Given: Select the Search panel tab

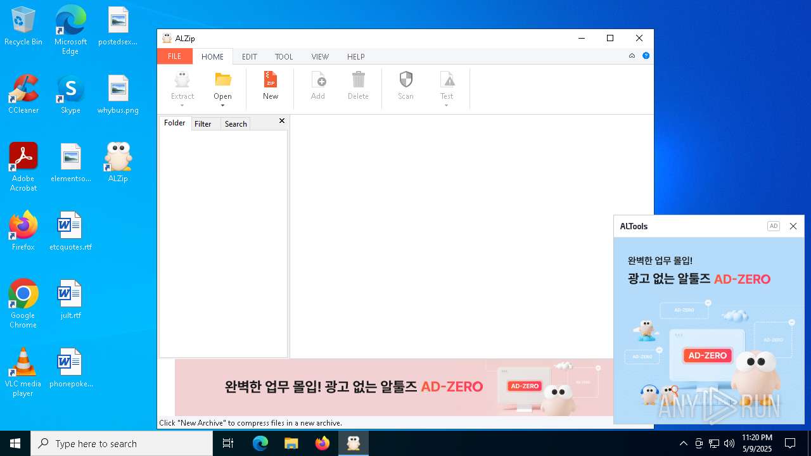Looking at the screenshot, I should point(236,123).
